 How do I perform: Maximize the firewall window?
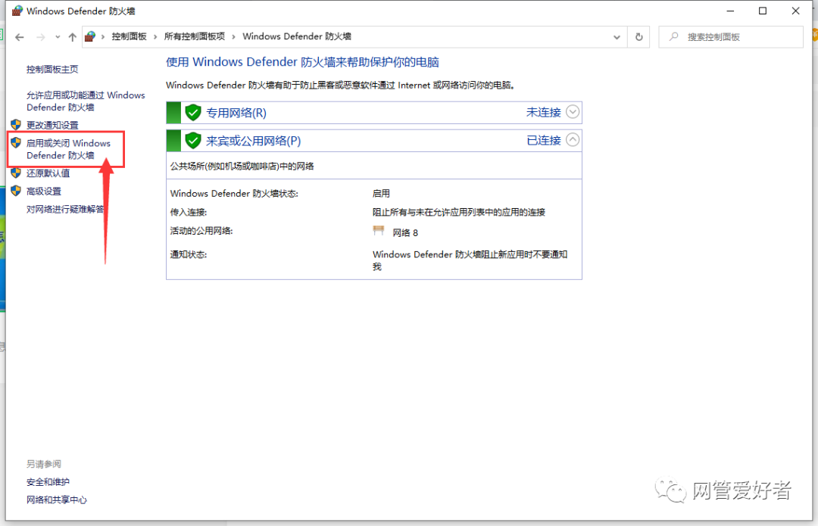[x=763, y=11]
